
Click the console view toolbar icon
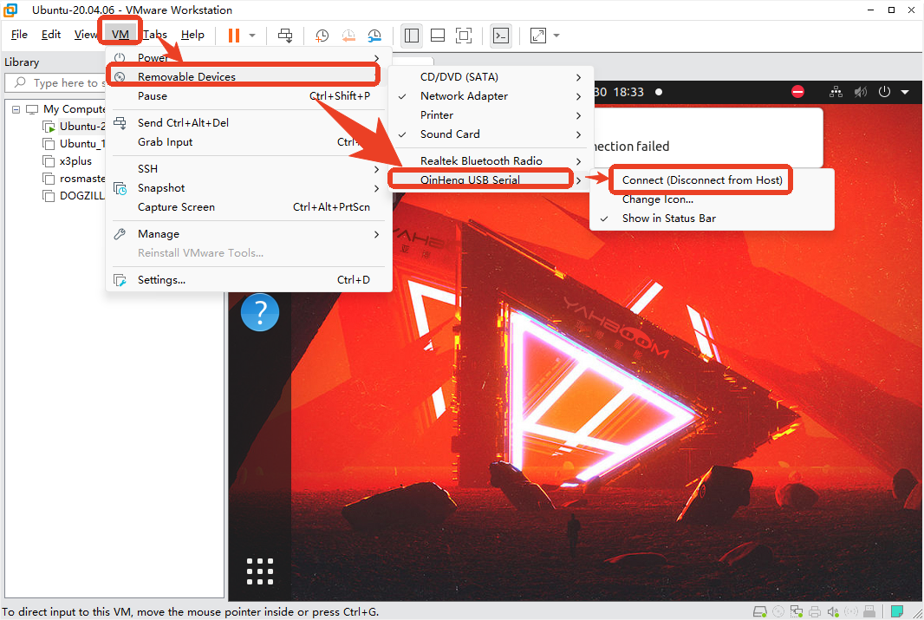(501, 36)
